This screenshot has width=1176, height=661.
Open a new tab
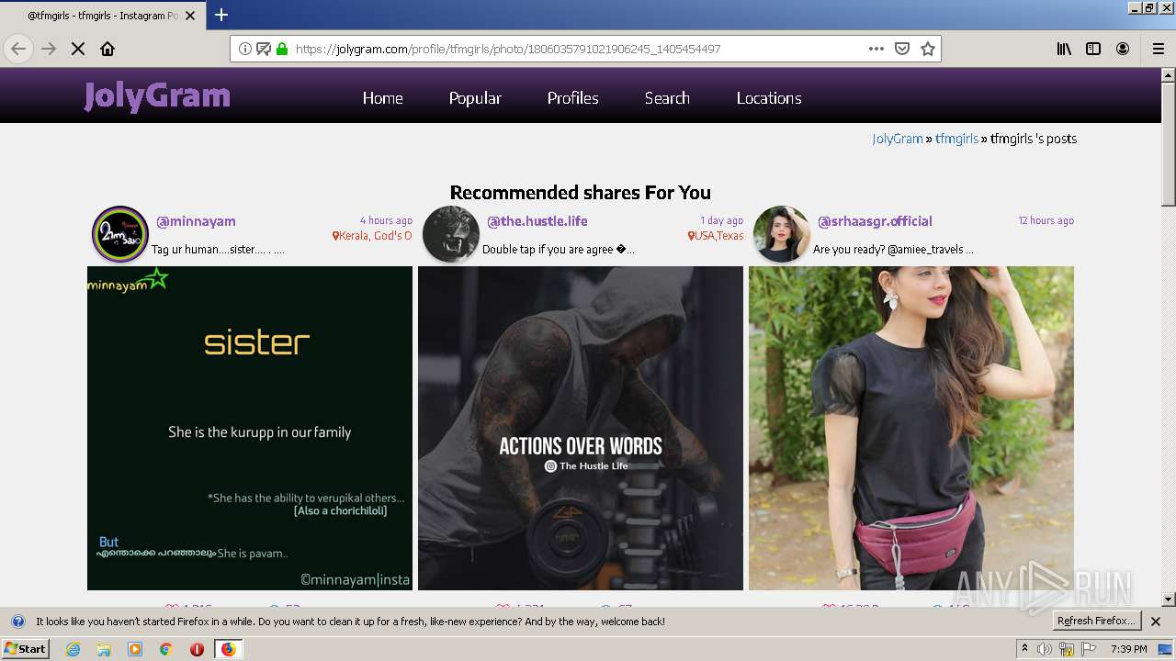[x=221, y=15]
